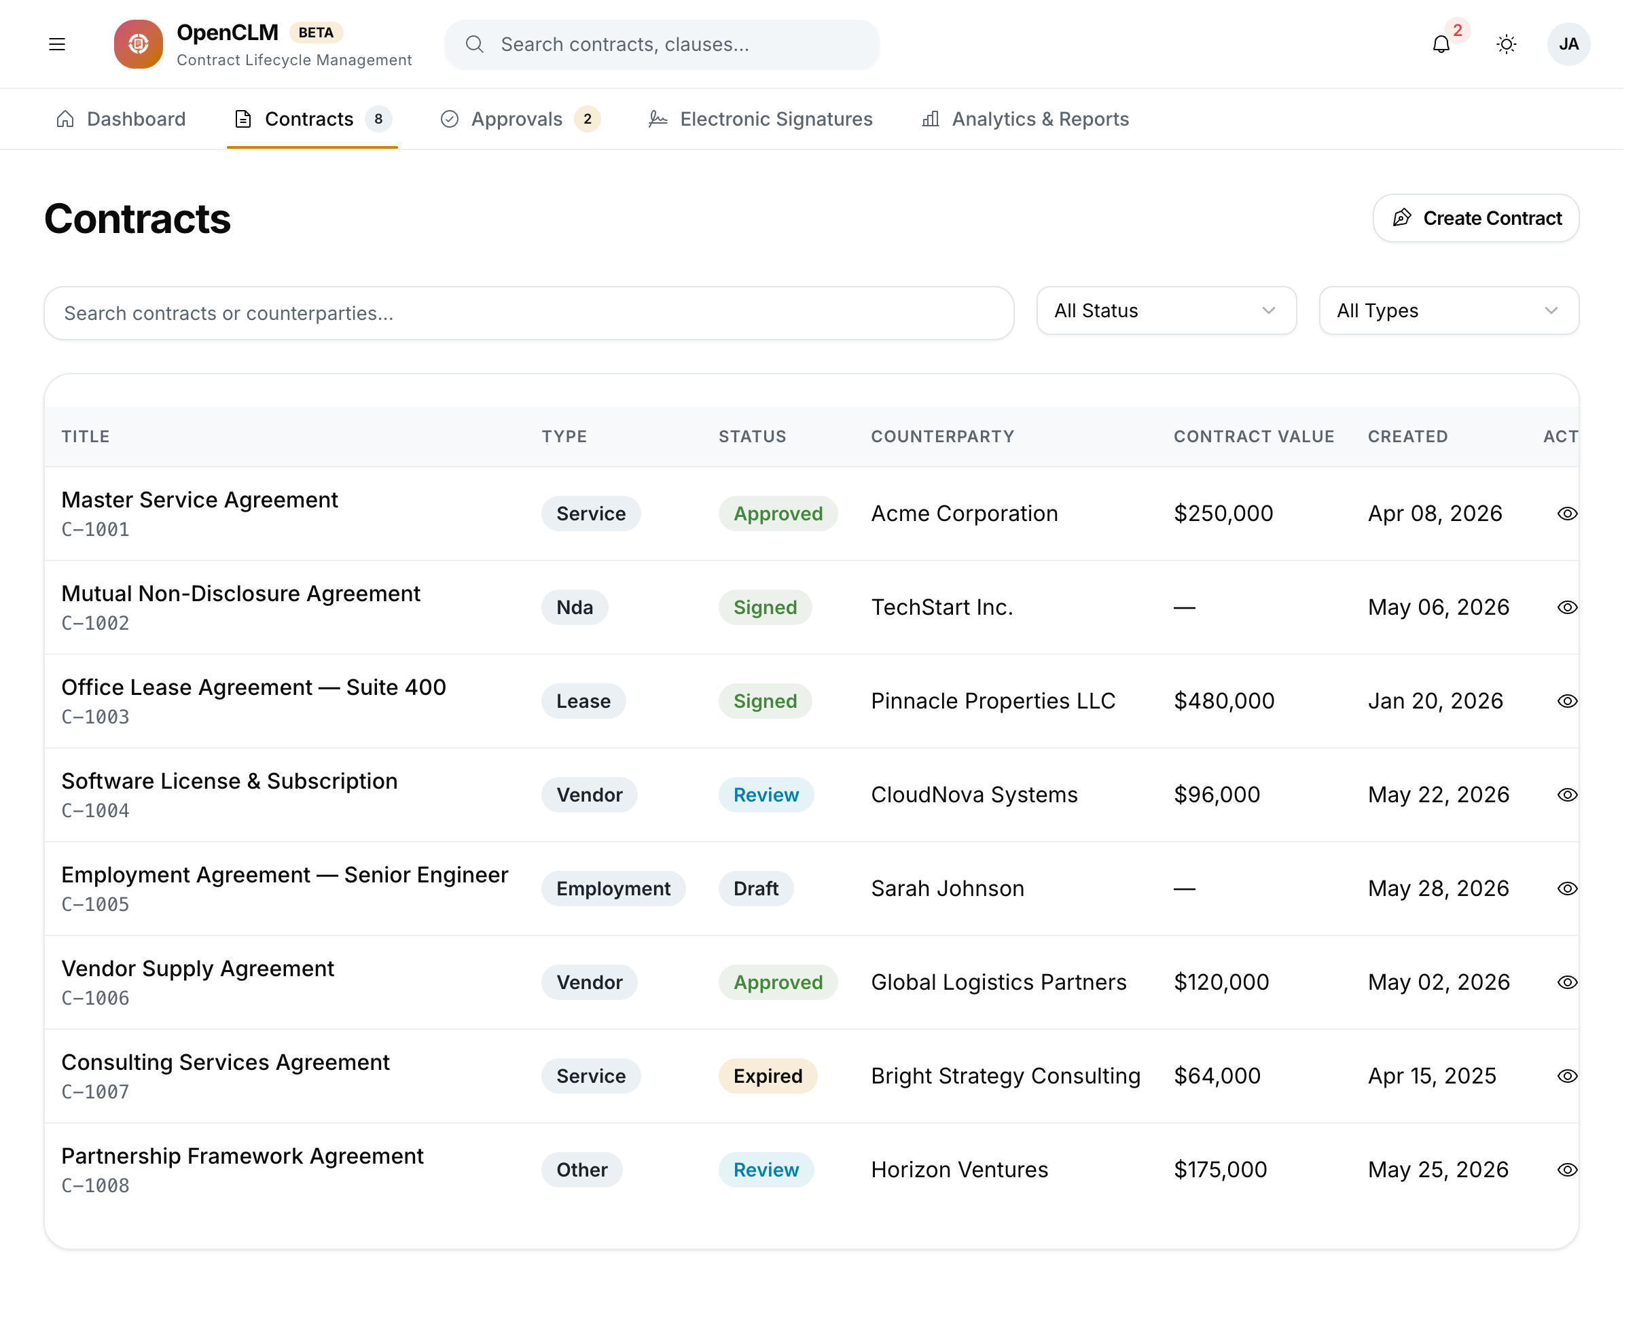The height and width of the screenshot is (1326, 1637).
Task: Click the Approved badge for Acme Corporation
Action: [778, 514]
